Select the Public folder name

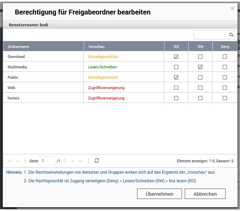pos(13,77)
